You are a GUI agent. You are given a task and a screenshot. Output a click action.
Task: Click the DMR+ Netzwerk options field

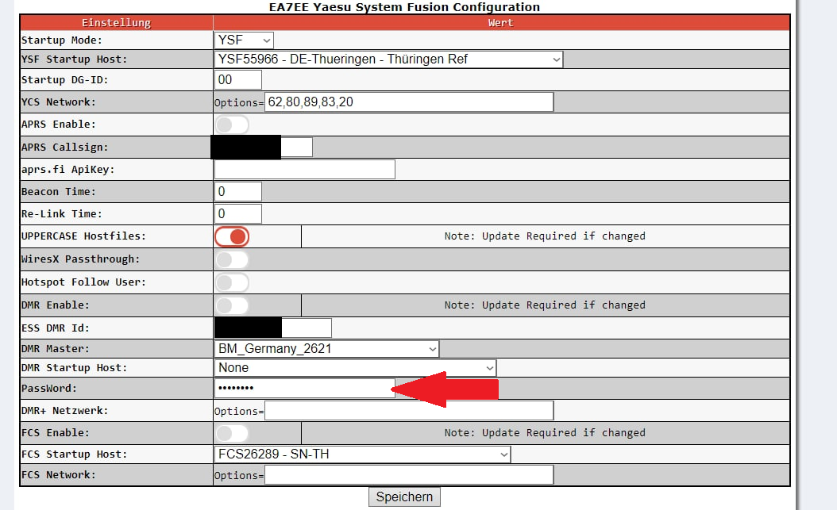[409, 411]
